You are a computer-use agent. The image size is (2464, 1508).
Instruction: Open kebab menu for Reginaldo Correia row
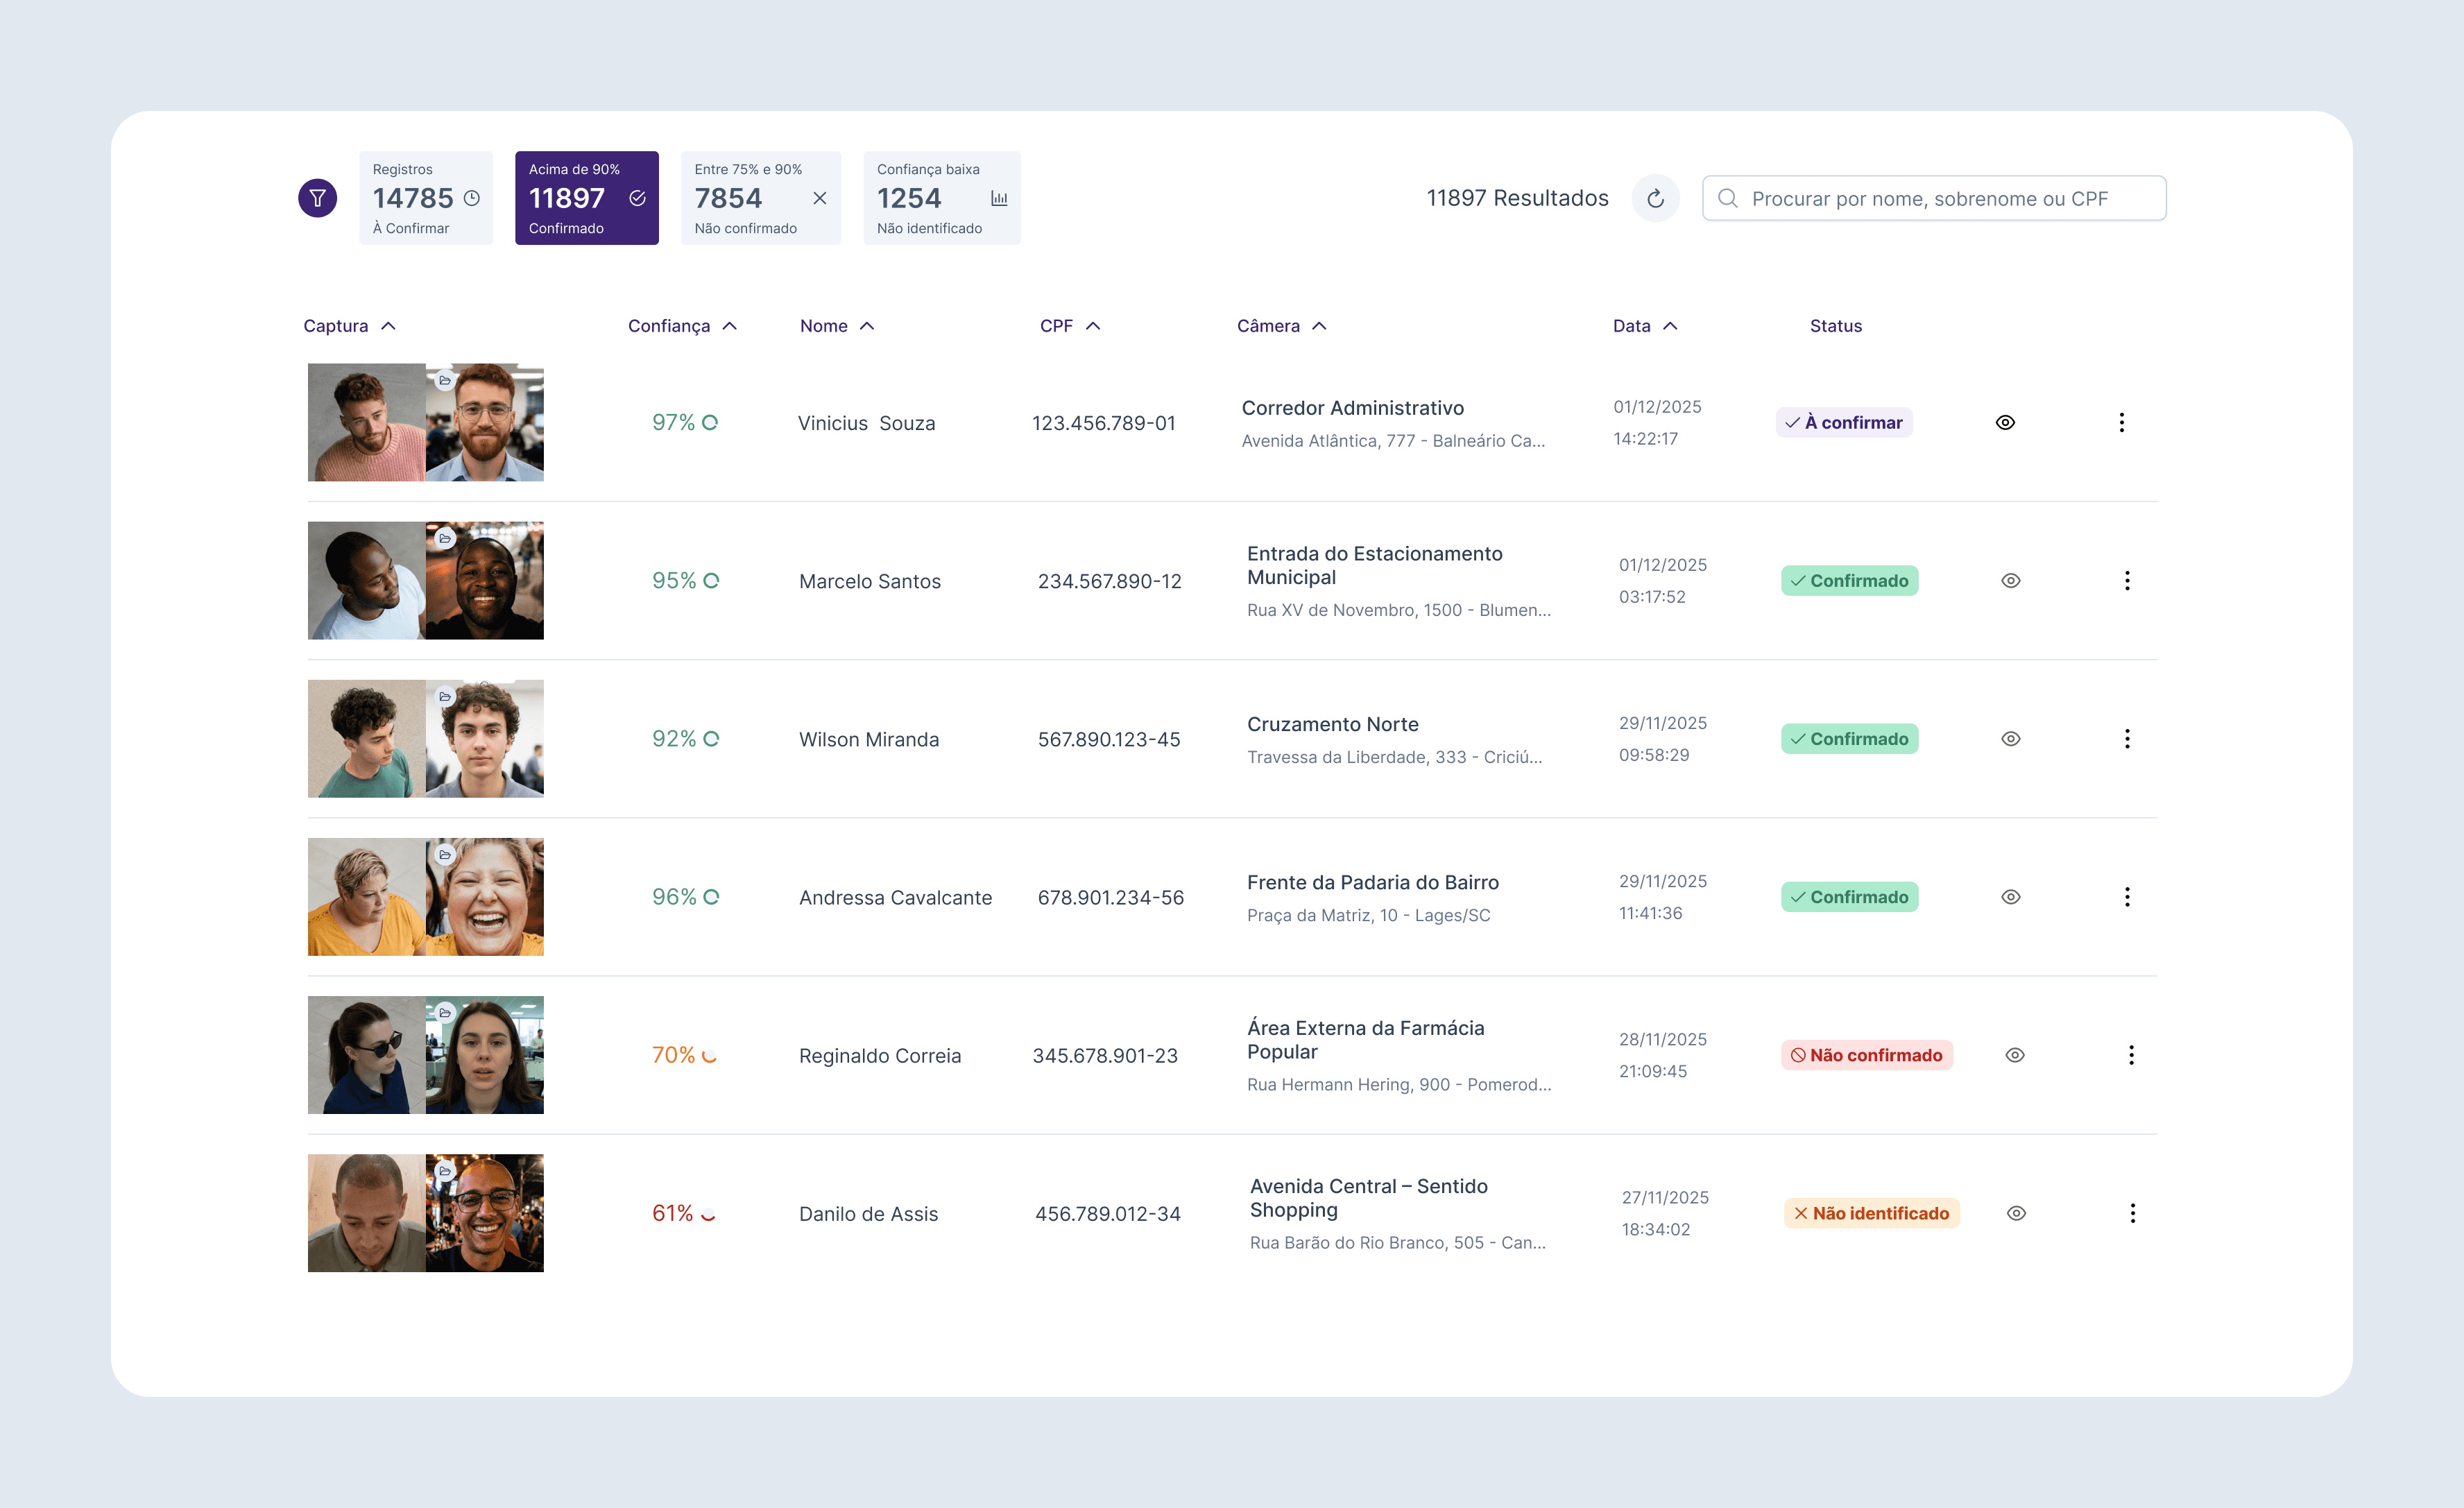pos(2130,1055)
